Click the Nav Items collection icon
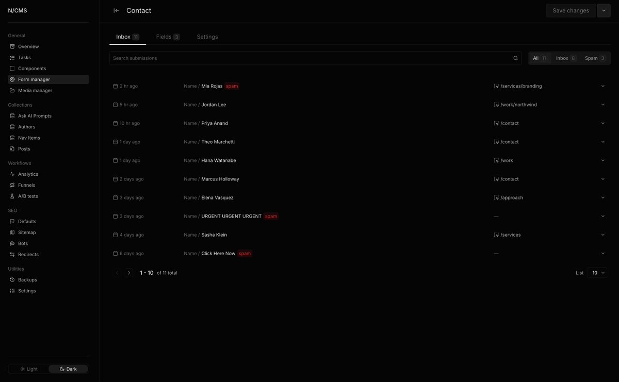 [12, 138]
